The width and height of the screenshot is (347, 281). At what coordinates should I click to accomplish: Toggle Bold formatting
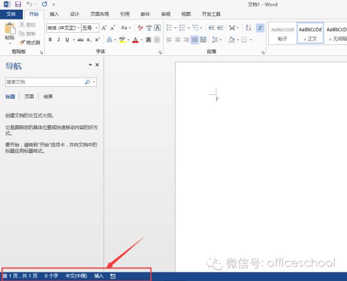(x=50, y=40)
